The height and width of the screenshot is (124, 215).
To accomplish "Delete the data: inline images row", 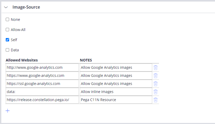I will [x=156, y=92].
